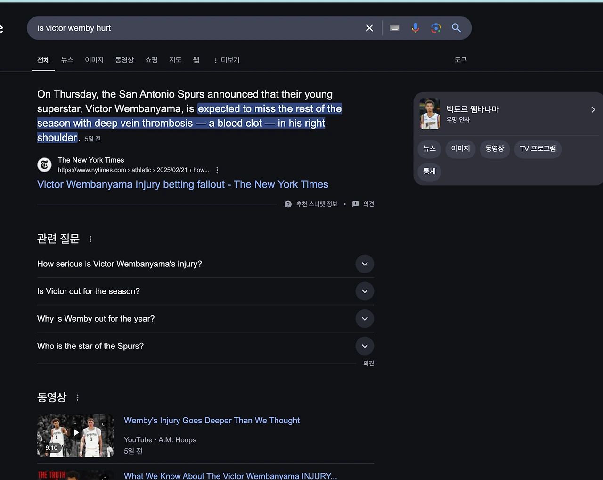
Task: Switch to the 동영상 (Videos) tab
Action: click(124, 60)
